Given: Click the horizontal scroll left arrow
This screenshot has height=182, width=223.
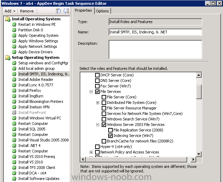Looking at the screenshot, I should [x=83, y=159].
